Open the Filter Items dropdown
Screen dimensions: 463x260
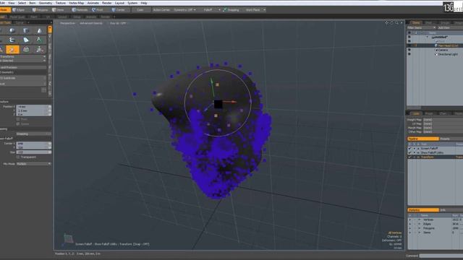(421, 27)
